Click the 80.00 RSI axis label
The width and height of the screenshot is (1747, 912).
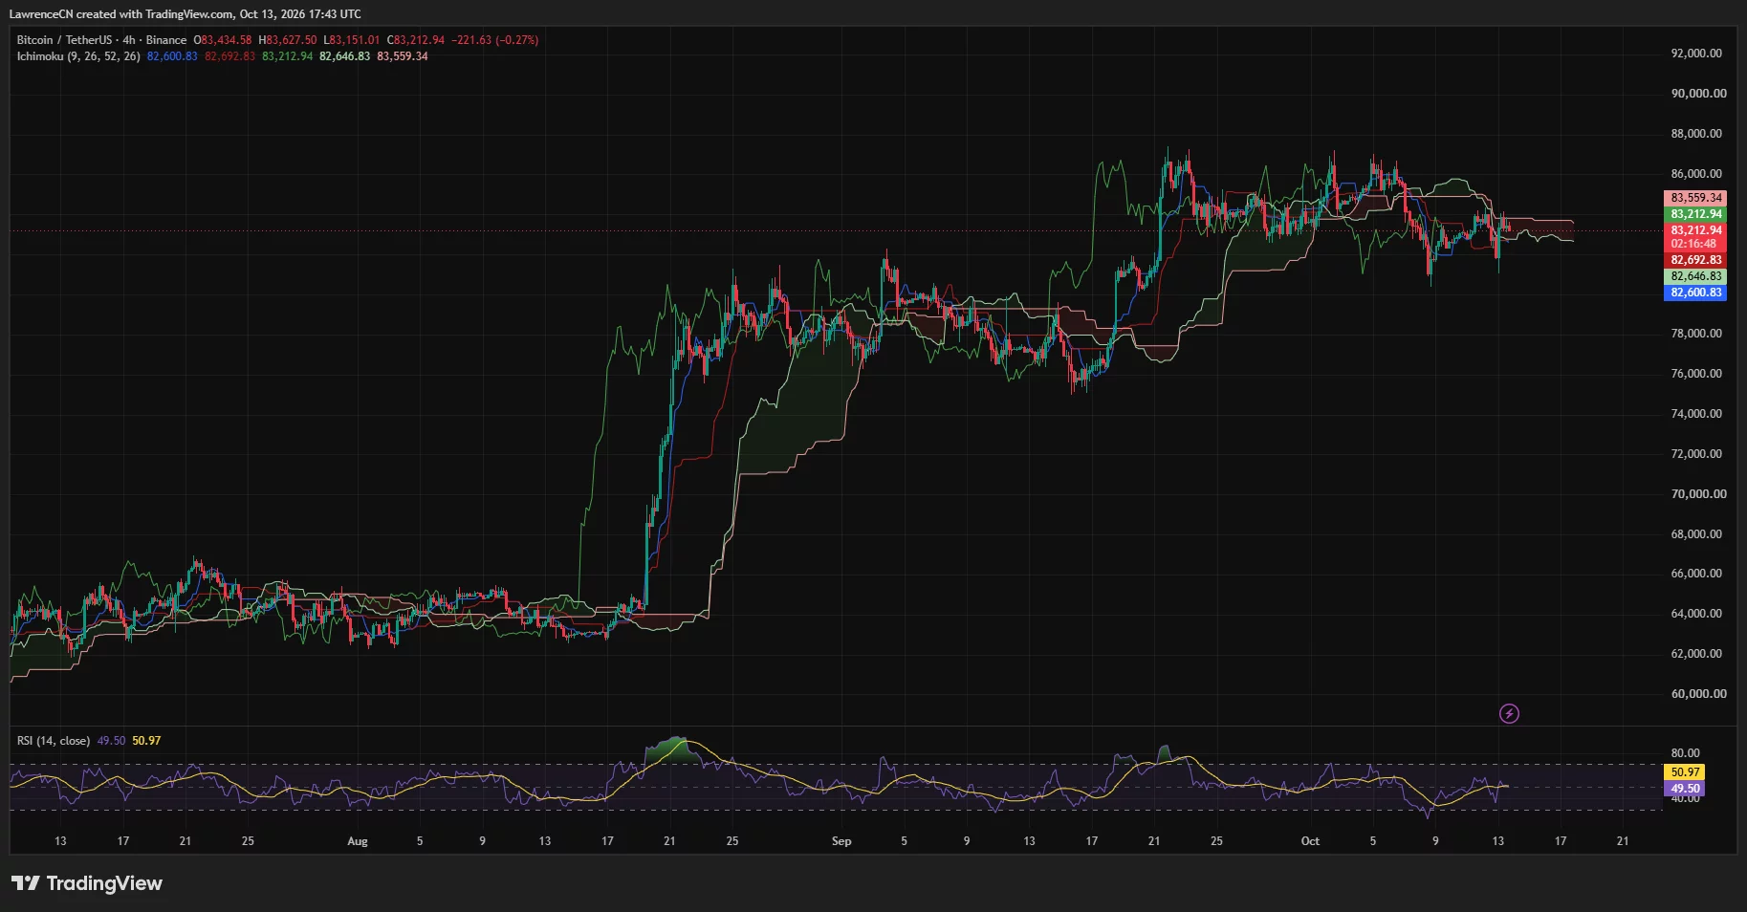[1685, 753]
